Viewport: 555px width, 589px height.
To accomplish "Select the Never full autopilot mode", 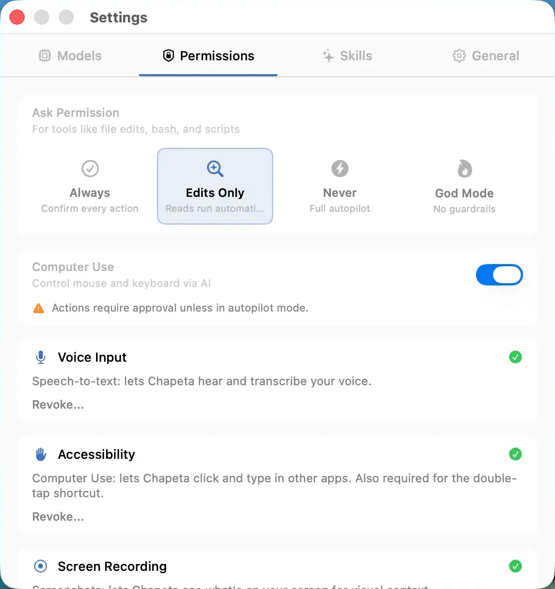I will (x=339, y=186).
